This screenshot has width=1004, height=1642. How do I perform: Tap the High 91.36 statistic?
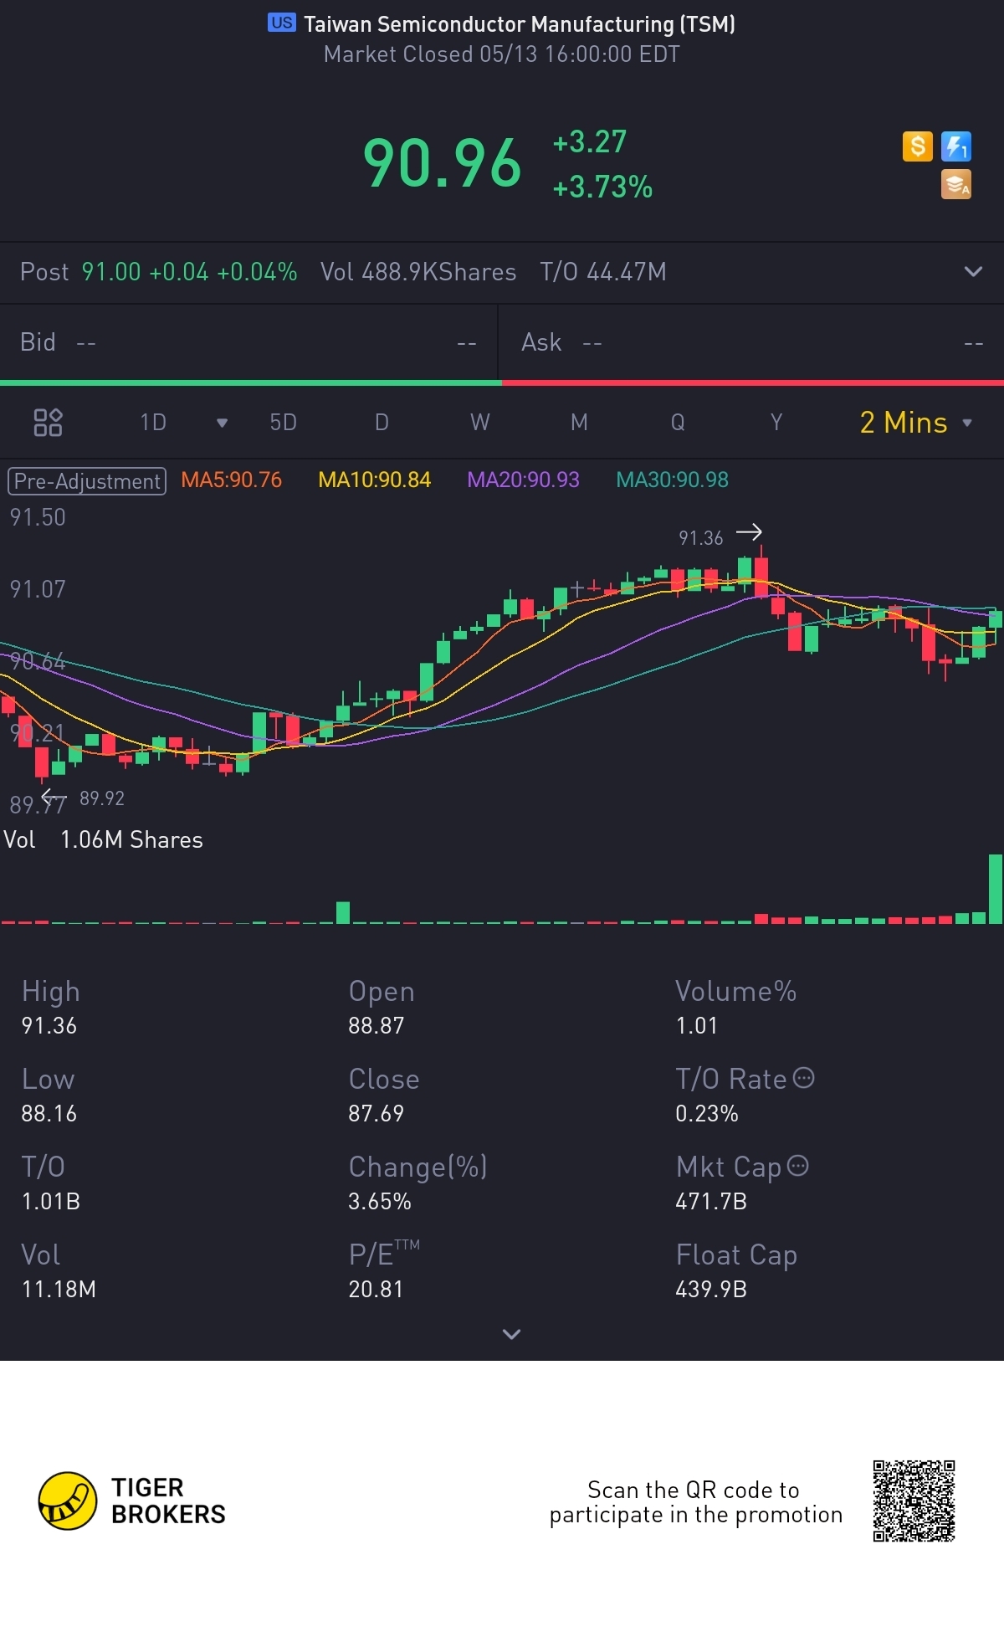pos(50,1008)
